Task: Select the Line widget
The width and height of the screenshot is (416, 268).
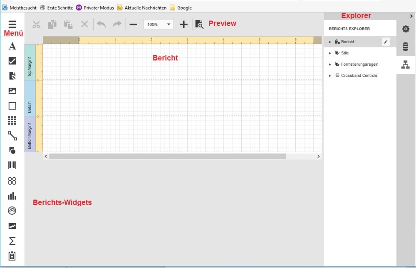Action: tap(12, 136)
